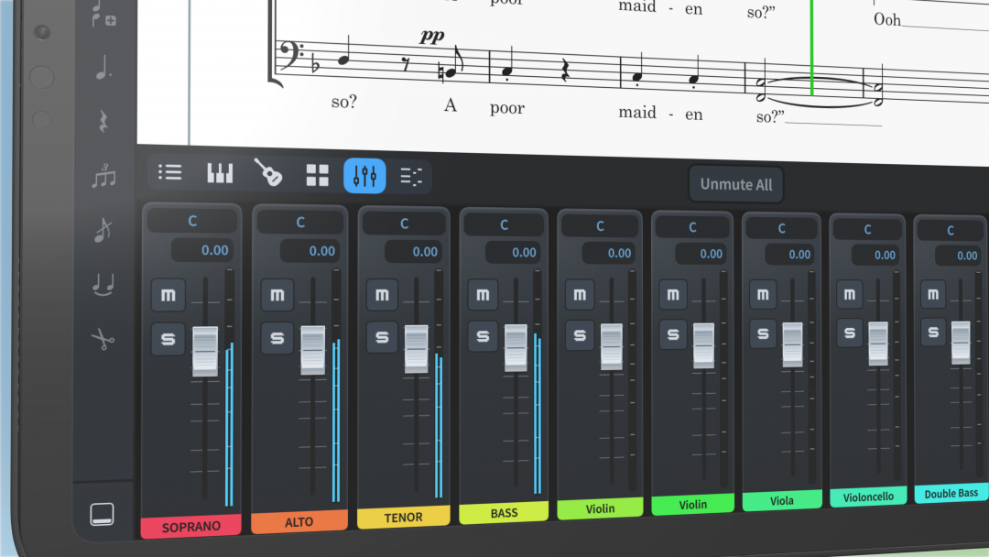Click the SOPRANO channel volume fader
Viewport: 989px width, 557px height.
(205, 352)
